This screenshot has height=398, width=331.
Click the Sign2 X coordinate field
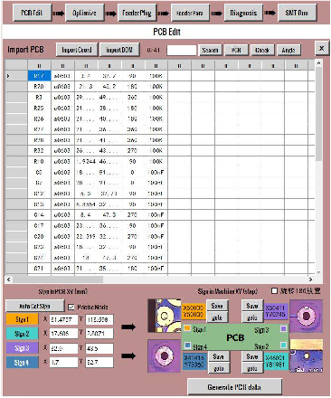point(63,334)
